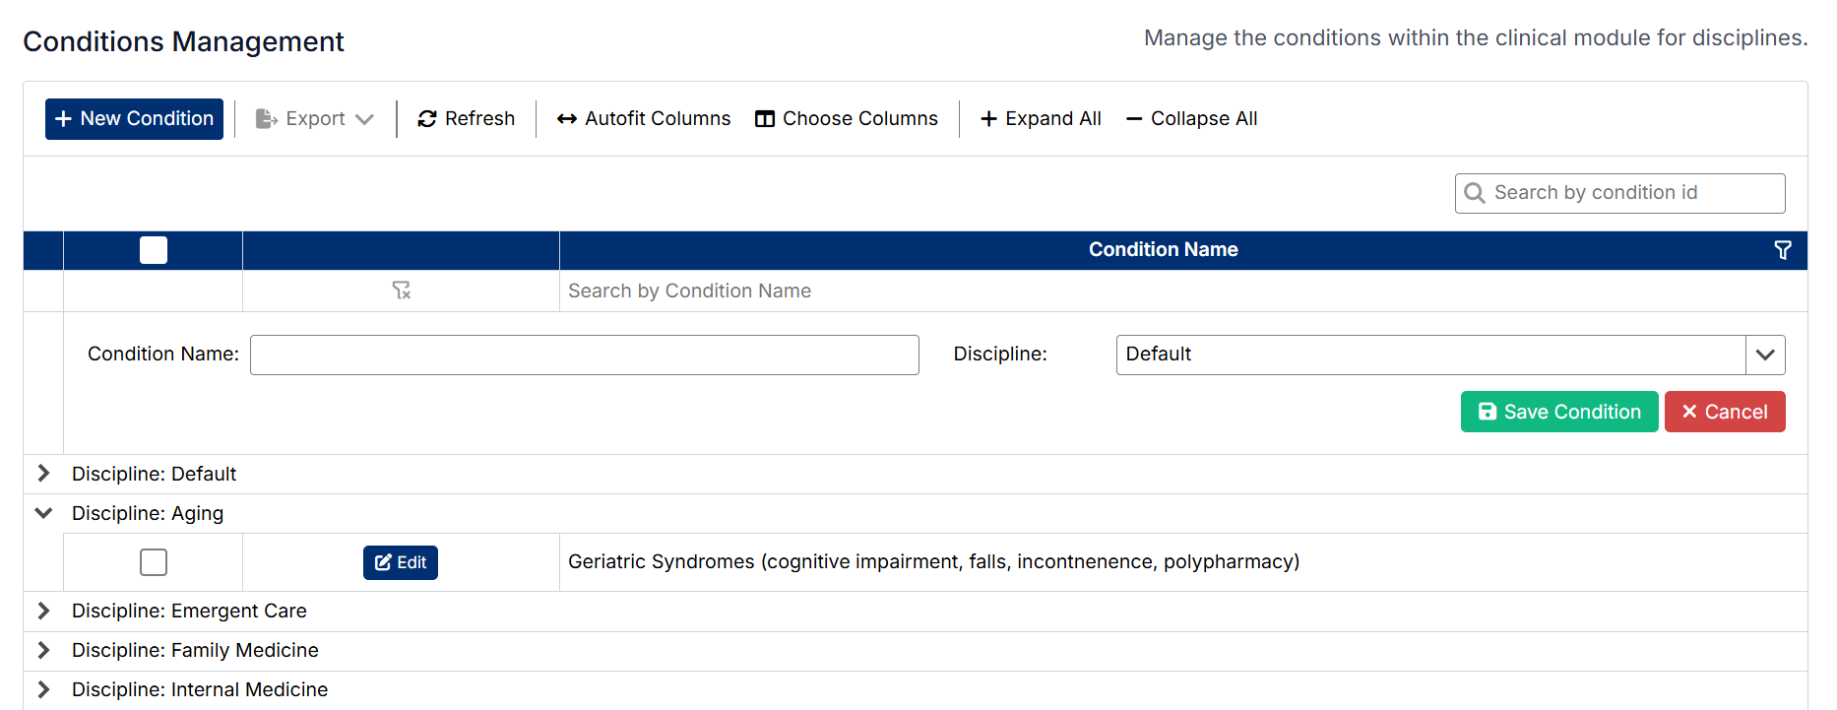Open the Choose Columns option
The image size is (1837, 710).
pyautogui.click(x=847, y=119)
